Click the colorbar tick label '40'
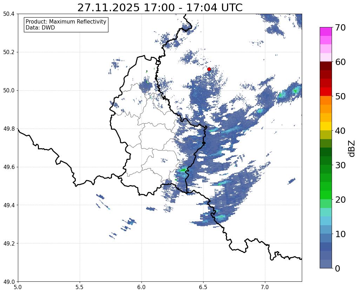 point(340,131)
